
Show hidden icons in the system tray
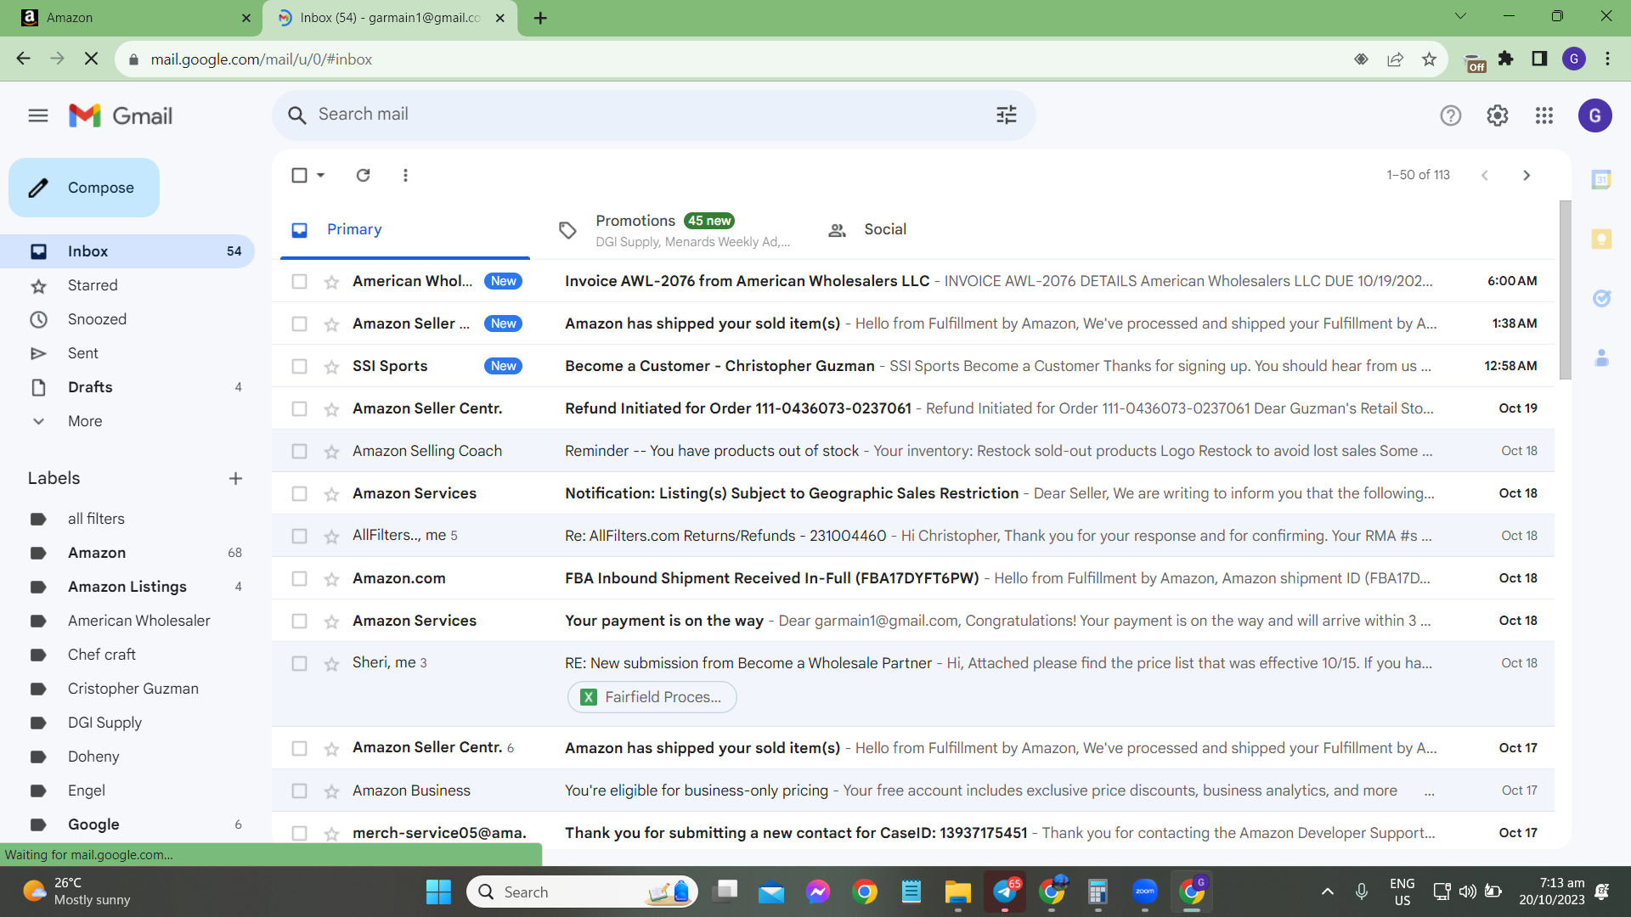(x=1328, y=892)
